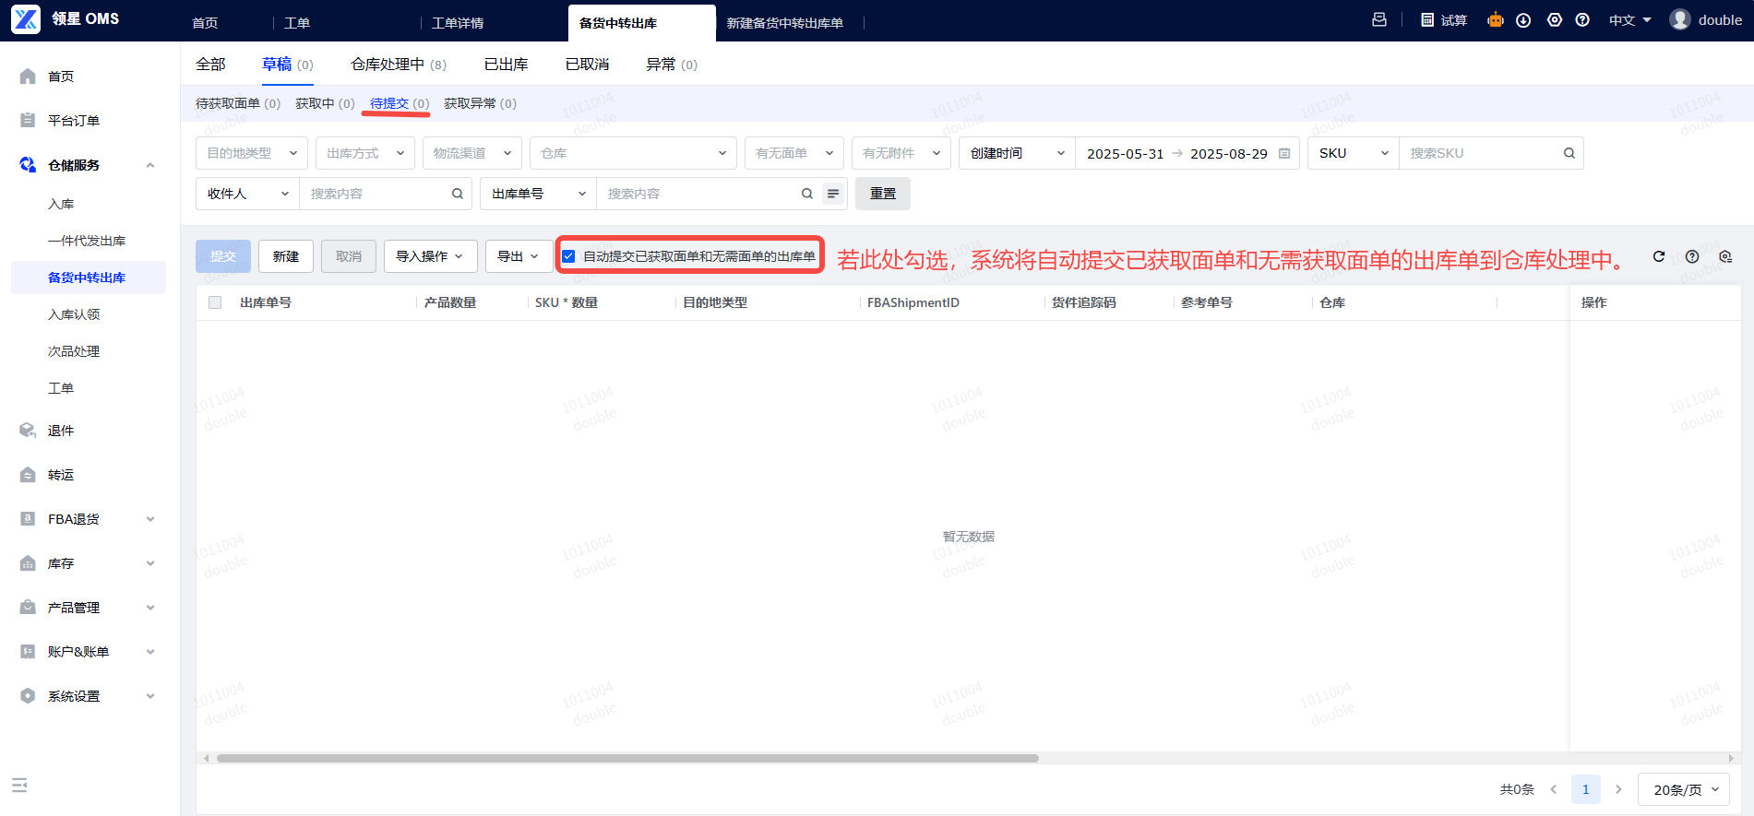Viewport: 1754px width, 816px height.
Task: Switch to 仓库处理中 (8) tab
Action: tap(399, 65)
